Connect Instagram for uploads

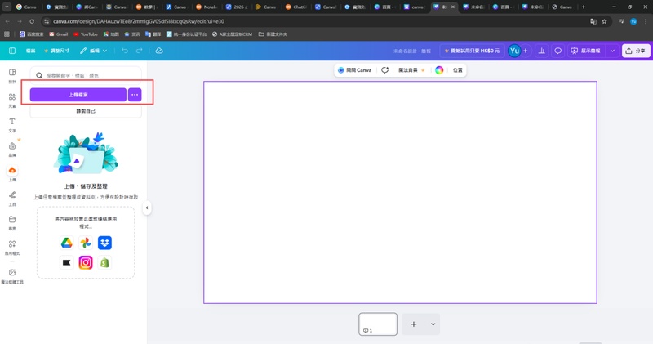86,262
